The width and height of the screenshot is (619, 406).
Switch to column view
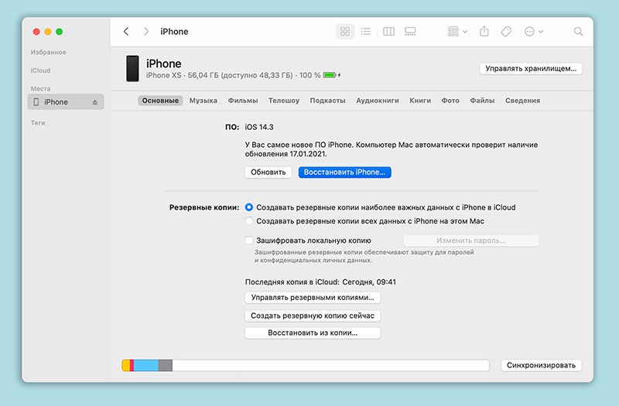coord(388,32)
